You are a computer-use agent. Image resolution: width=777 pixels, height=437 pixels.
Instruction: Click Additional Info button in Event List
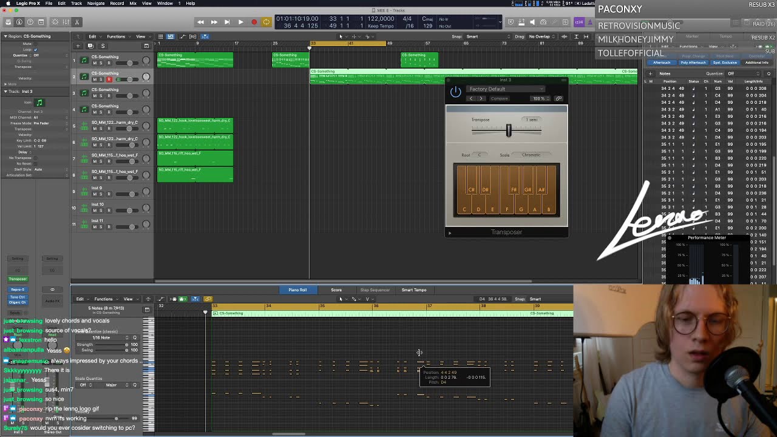click(756, 63)
